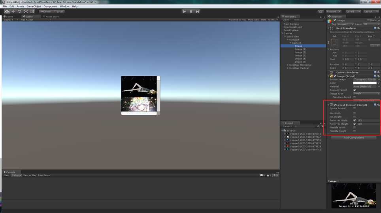The image size is (381, 213).
Task: Open the Assets menu
Action: 20,6
